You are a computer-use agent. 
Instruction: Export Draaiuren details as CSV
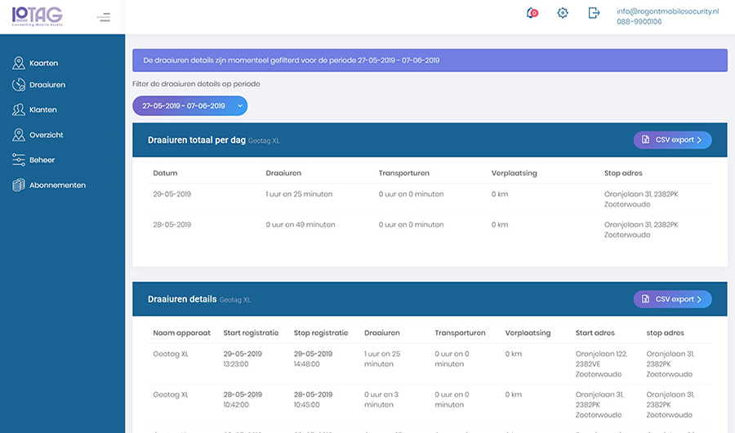[672, 299]
